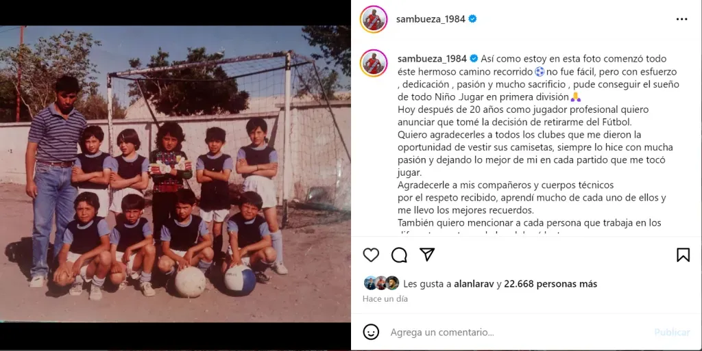Click the profile avatar beside the caption
This screenshot has width=702, height=351.
[x=374, y=63]
